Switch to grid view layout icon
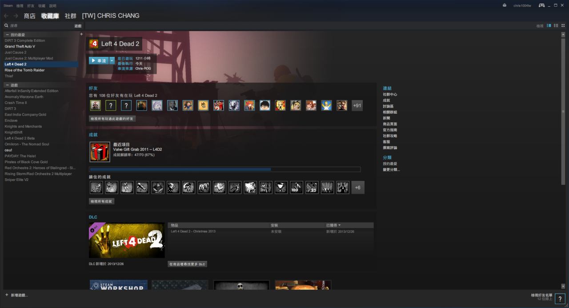569x308 pixels. click(563, 26)
